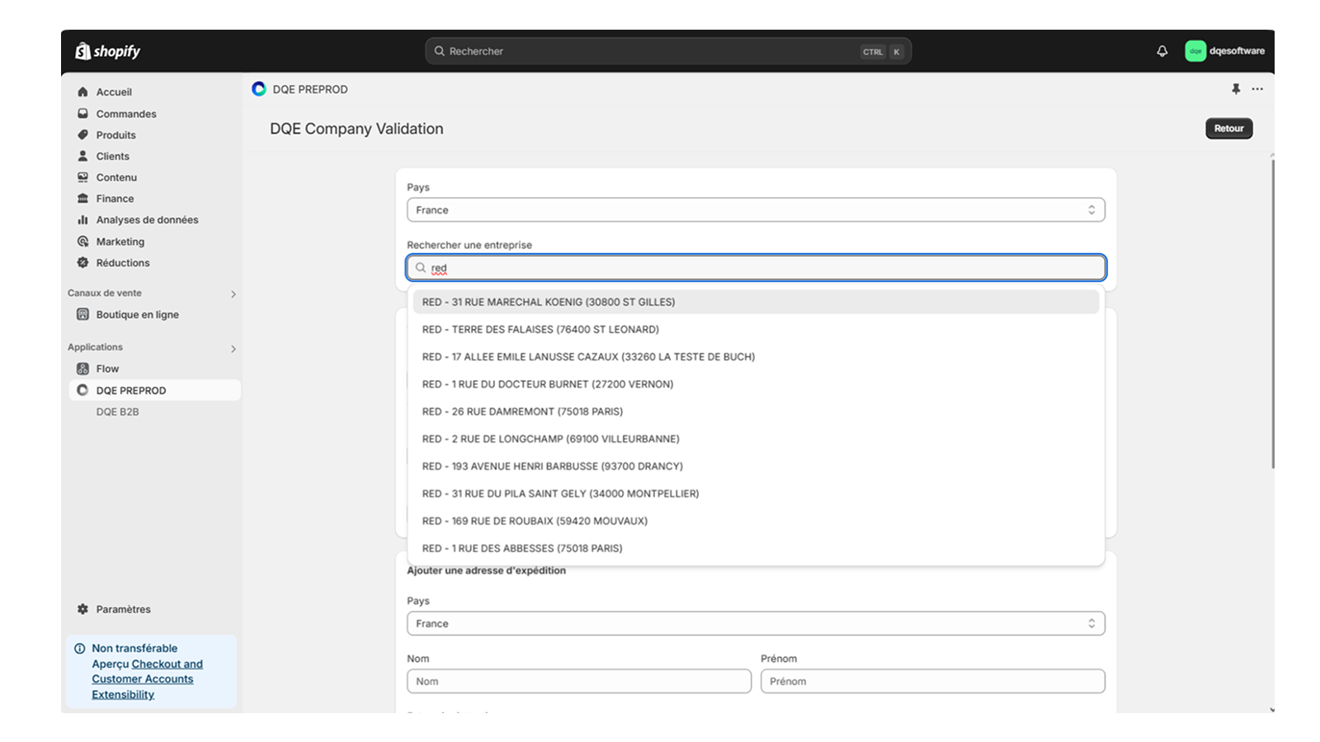
Task: Click the page vertical scrollbar
Action: [x=1272, y=313]
